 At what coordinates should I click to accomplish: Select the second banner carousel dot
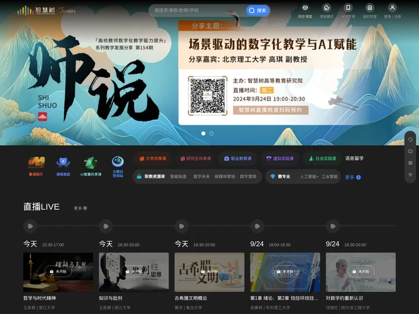click(211, 133)
